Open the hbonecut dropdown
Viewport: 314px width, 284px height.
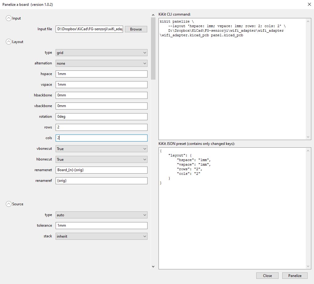pos(101,160)
